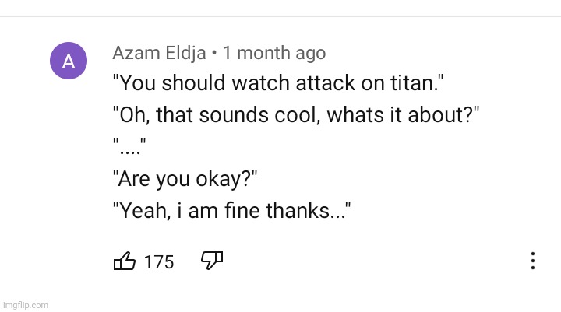The height and width of the screenshot is (312, 561).
Task: Click the bullet separator after the username
Action: 214,53
